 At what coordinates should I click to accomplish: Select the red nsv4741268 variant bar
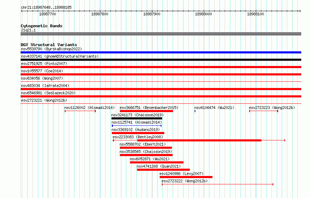pos(163,170)
